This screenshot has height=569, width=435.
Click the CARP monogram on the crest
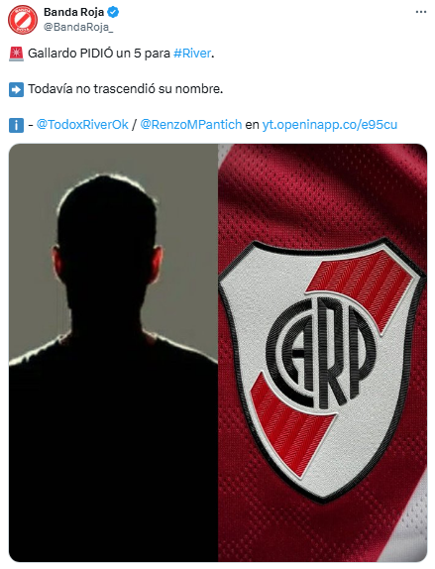coord(321,352)
